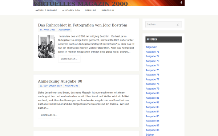
Task: Select the 27. April 2021 date link
Action: coord(47,30)
